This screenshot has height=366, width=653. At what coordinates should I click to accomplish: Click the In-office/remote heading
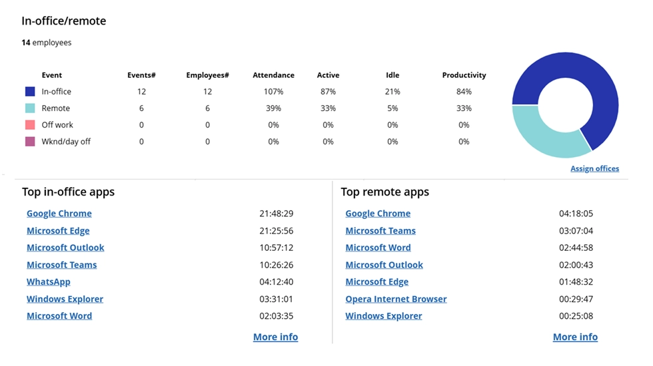64,21
